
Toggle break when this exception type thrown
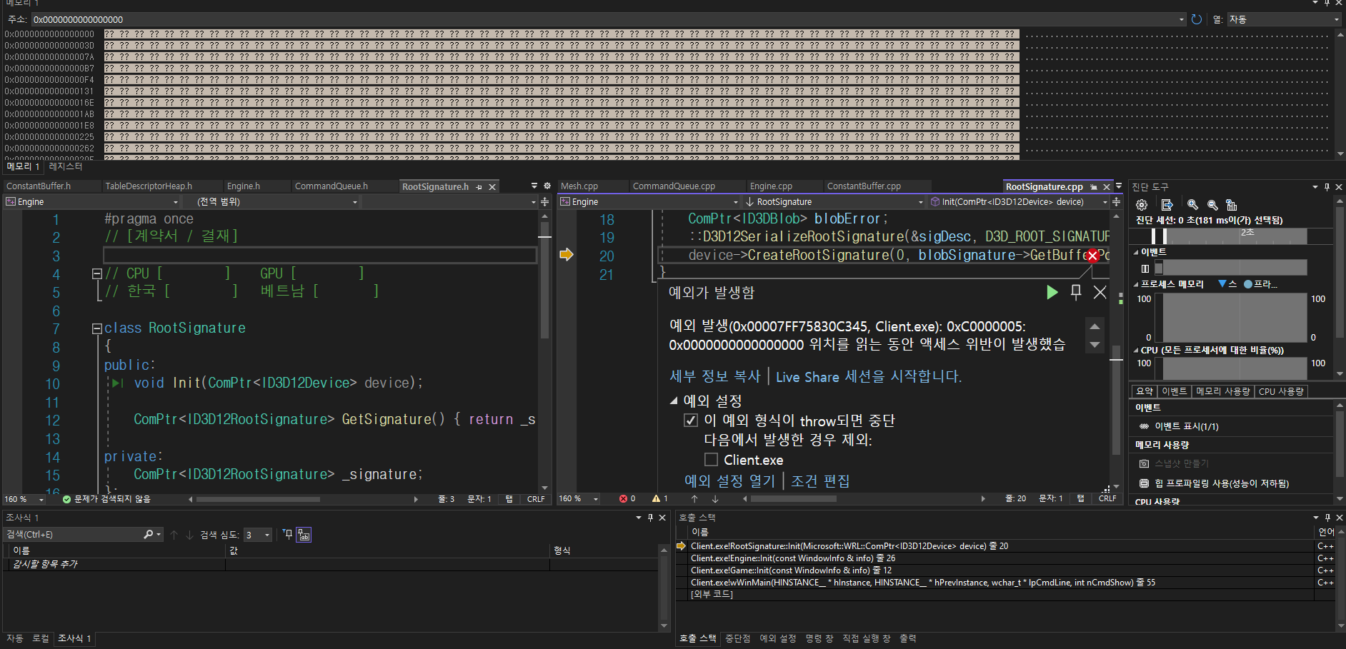click(691, 421)
